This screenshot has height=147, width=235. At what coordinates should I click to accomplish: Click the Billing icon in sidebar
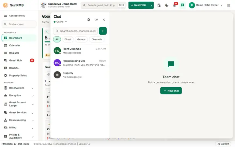[6, 128]
